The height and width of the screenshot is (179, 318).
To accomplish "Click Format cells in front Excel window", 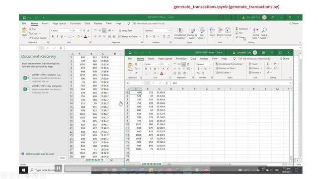I will click(x=255, y=73).
